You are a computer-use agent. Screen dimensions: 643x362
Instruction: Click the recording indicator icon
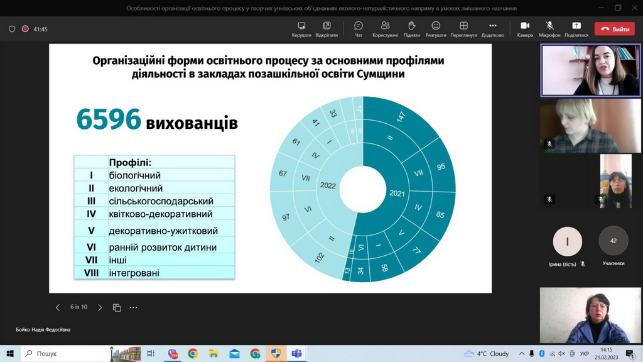tap(25, 29)
